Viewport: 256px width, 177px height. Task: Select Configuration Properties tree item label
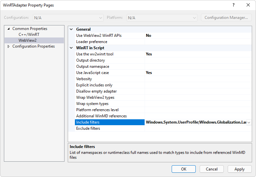(x=34, y=46)
